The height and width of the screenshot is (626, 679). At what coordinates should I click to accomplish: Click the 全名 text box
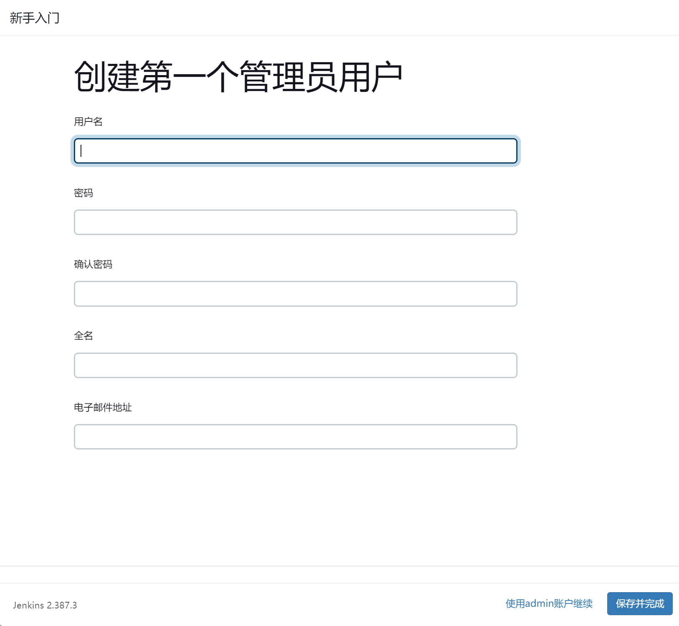pos(295,365)
